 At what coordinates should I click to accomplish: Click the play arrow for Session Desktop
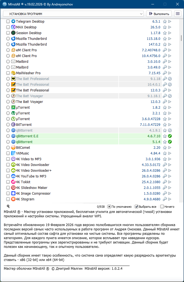170,33
